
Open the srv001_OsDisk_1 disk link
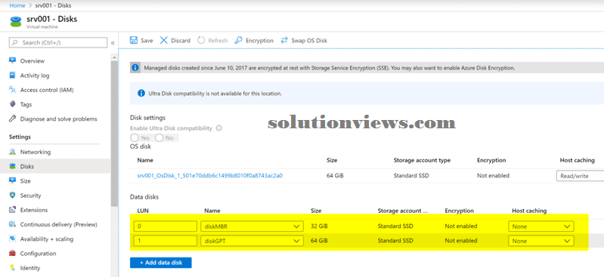point(210,176)
